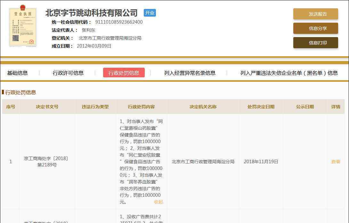Open the 列入严重违法失信企业名单（黑名单）信息 tab
Screen dimensions: 349x223
click(289, 73)
